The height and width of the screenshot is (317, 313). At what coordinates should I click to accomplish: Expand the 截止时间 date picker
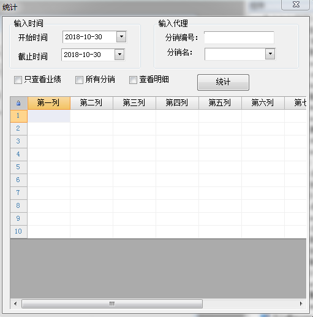click(x=119, y=55)
